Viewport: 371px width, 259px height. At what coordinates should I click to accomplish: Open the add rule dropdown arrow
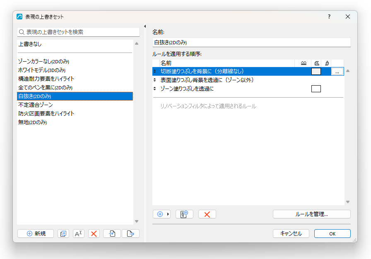pos(168,214)
